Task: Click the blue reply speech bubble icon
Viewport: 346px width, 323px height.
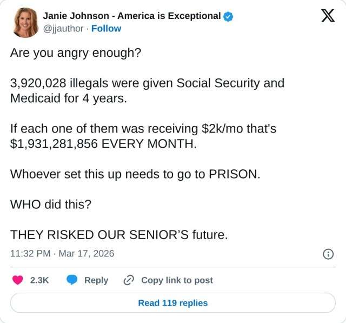Action: click(72, 280)
